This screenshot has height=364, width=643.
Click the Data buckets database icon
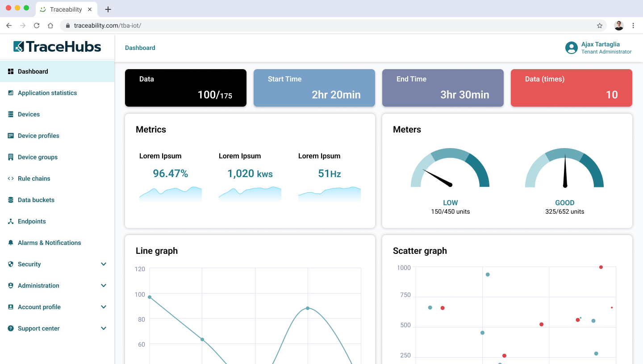[x=11, y=200]
